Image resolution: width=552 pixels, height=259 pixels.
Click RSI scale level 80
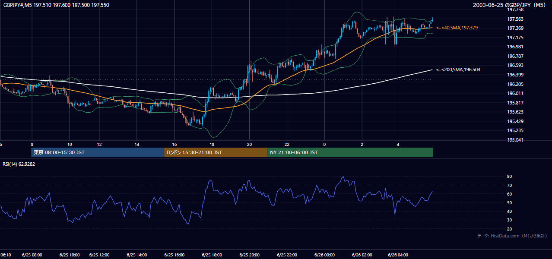(509, 177)
